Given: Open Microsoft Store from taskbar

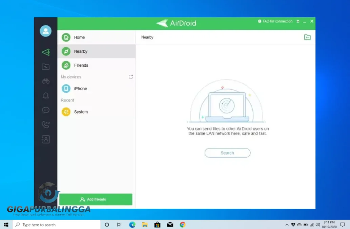Looking at the screenshot, I should coord(157,225).
